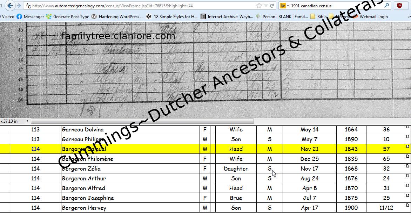Image resolution: width=411 pixels, height=215 pixels.
Task: Click the browser back arrow button
Action: pos(10,6)
